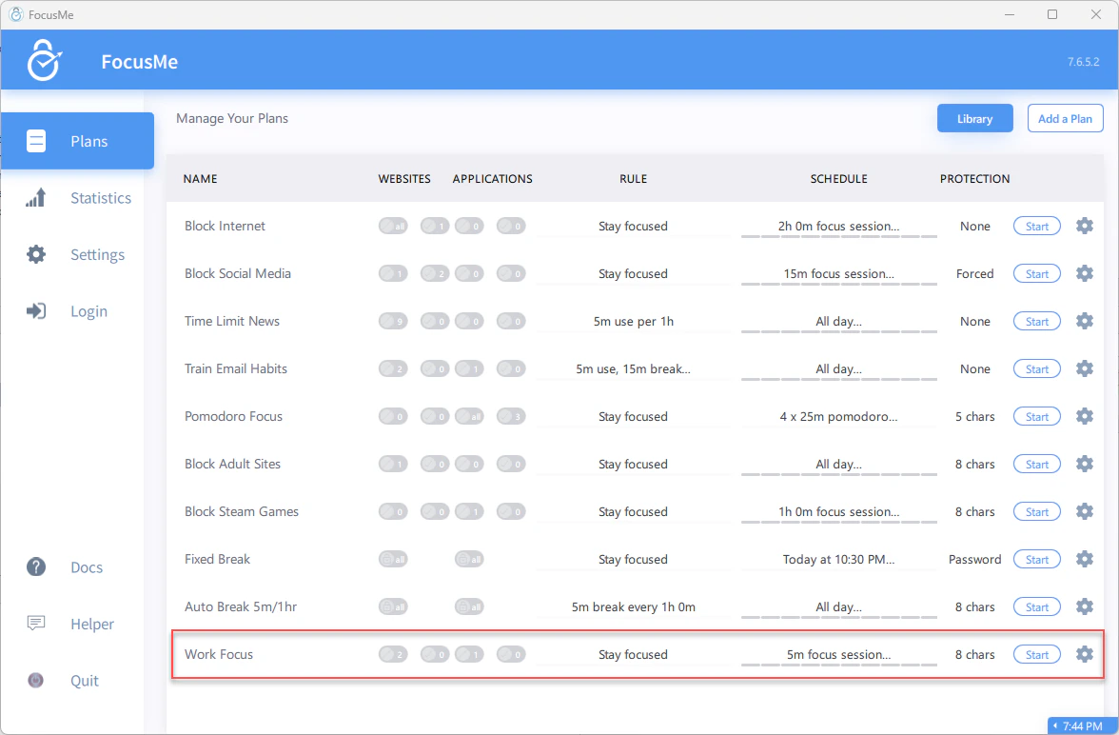Start the Pomodoro Focus plan

point(1037,416)
